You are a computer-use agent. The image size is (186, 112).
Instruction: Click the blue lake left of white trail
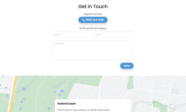coord(24,89)
